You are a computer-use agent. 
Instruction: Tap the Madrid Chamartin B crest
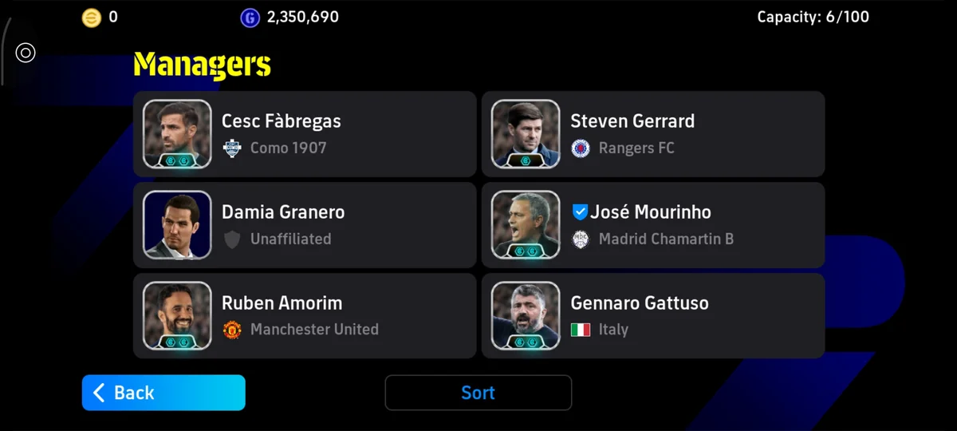(x=581, y=239)
